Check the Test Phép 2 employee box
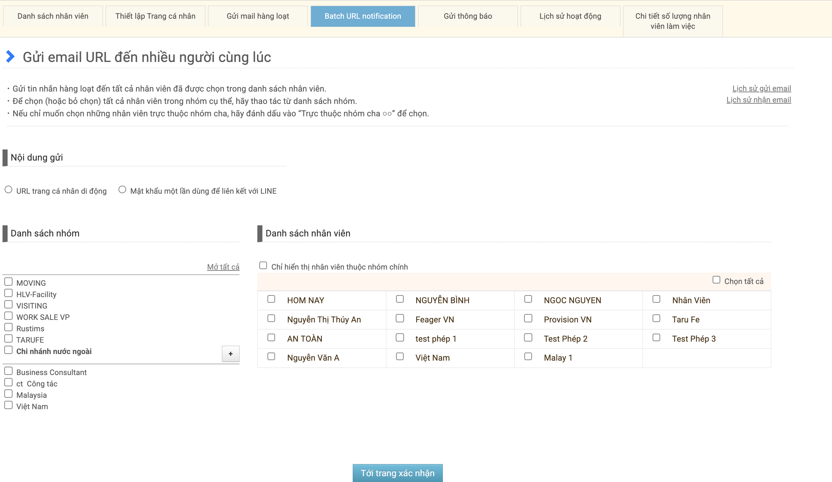Screen dimensions: 832x482 click(528, 338)
